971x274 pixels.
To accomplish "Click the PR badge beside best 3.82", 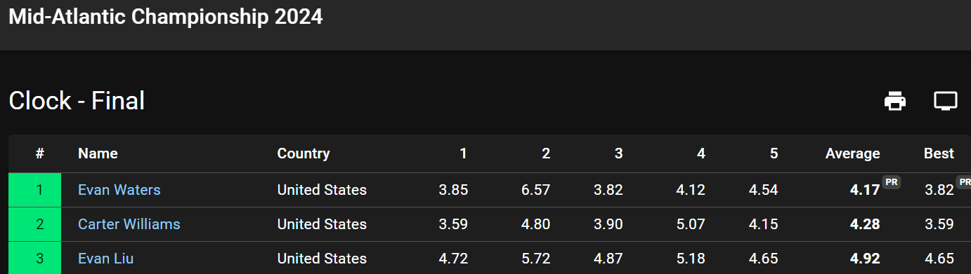I will point(965,181).
